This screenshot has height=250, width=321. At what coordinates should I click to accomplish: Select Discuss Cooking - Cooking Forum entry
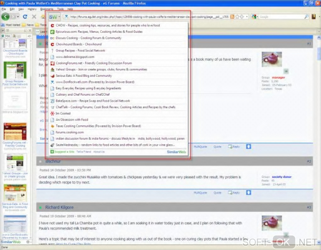tap(118, 38)
